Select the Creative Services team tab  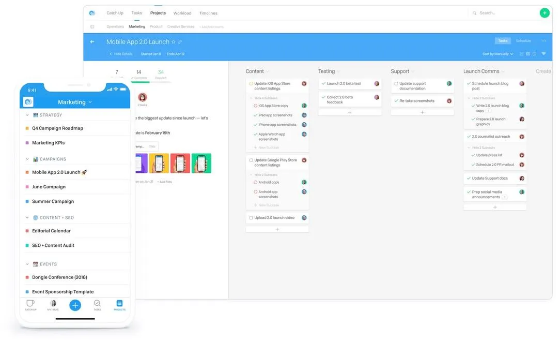coord(181,26)
